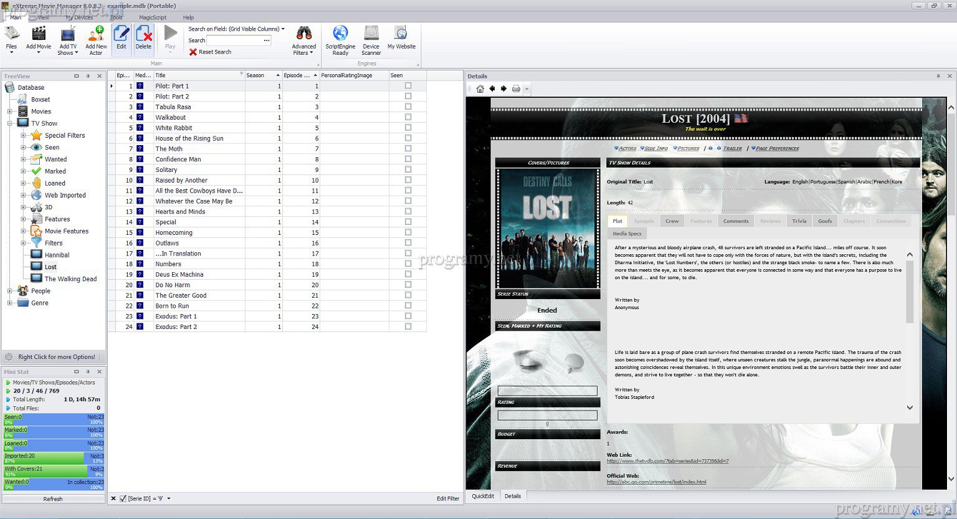Open the thetvdb.com web link
Viewport: 957px width, 519px height.
click(x=667, y=461)
